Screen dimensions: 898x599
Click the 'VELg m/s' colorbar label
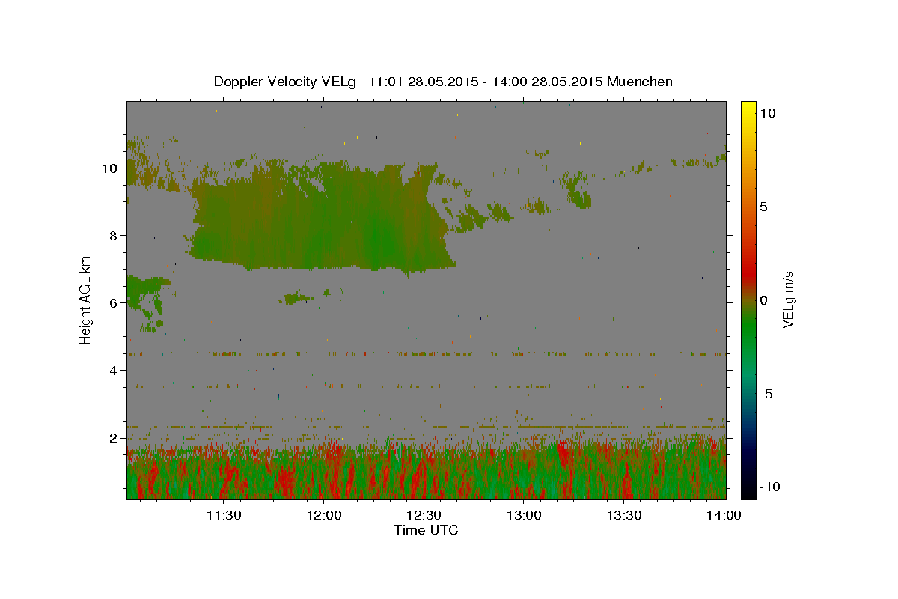coord(788,299)
